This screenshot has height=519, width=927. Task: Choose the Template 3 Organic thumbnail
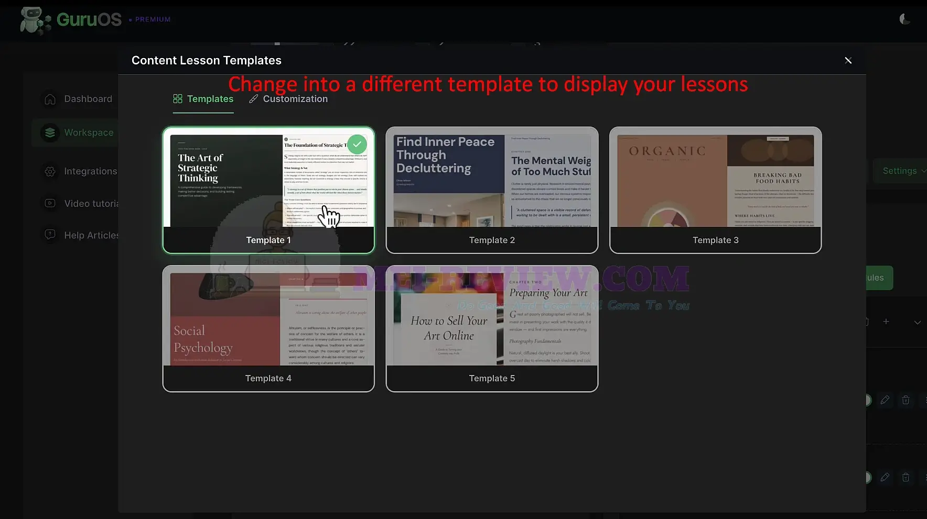(x=716, y=181)
